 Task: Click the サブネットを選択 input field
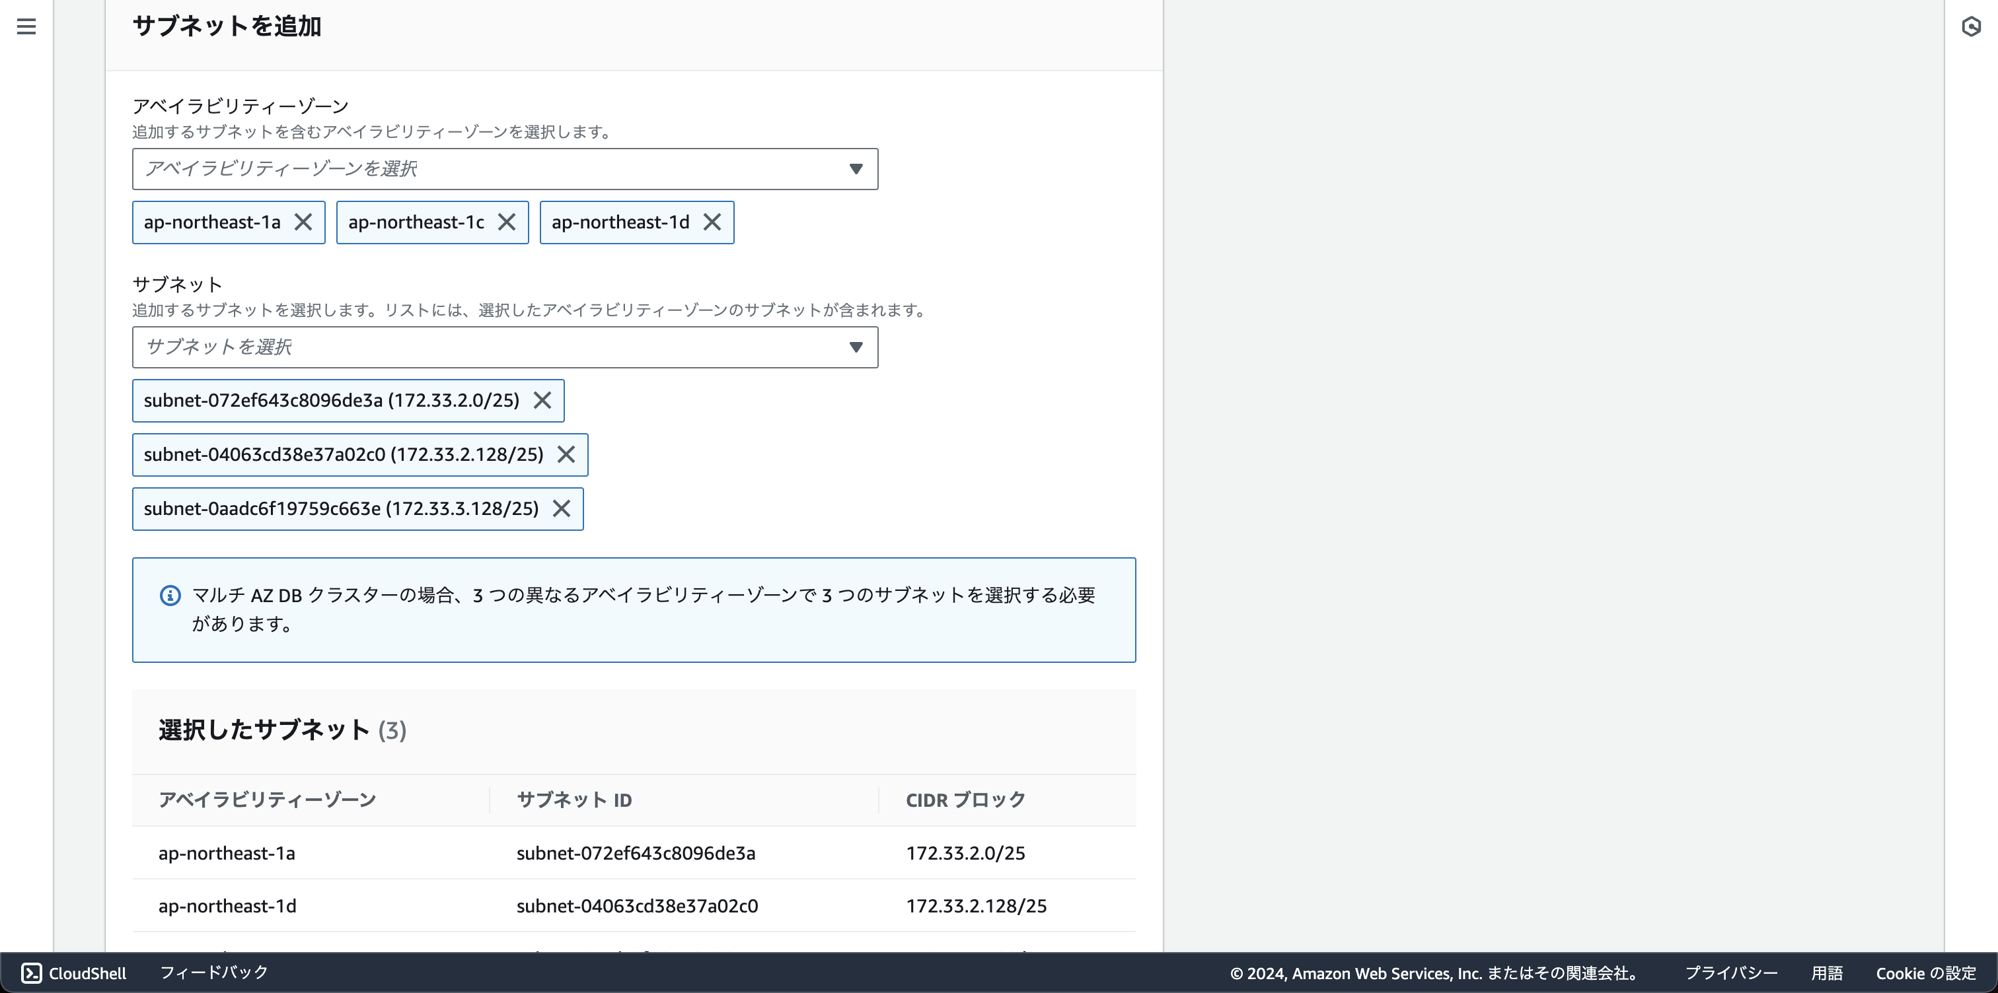click(465, 347)
